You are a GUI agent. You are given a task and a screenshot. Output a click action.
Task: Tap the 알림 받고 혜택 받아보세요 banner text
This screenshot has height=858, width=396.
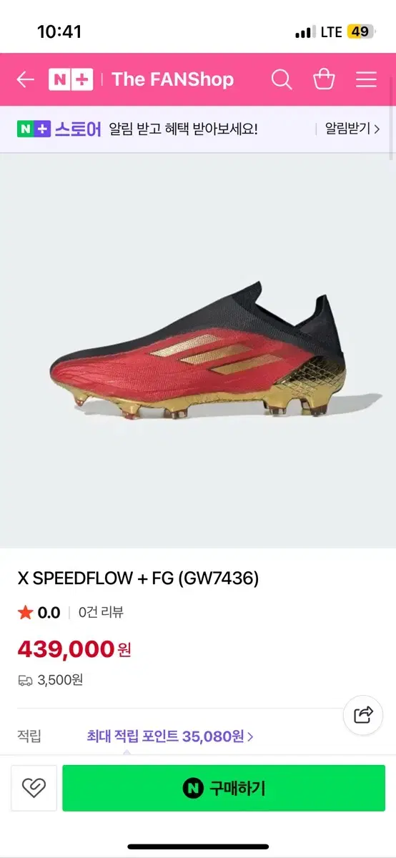[183, 129]
